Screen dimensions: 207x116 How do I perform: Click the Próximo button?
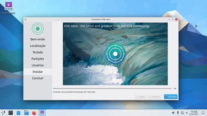click(x=155, y=97)
